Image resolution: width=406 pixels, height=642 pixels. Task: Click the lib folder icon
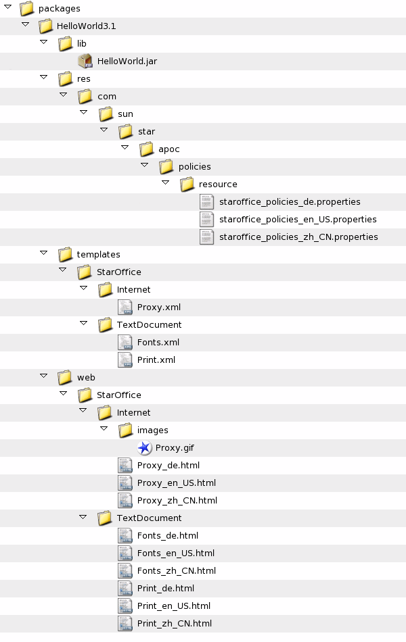65,43
